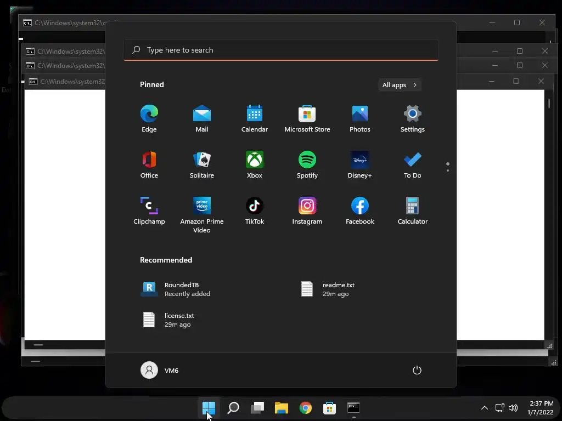Expand All apps list
Viewport: 562px width, 421px height.
tap(400, 85)
